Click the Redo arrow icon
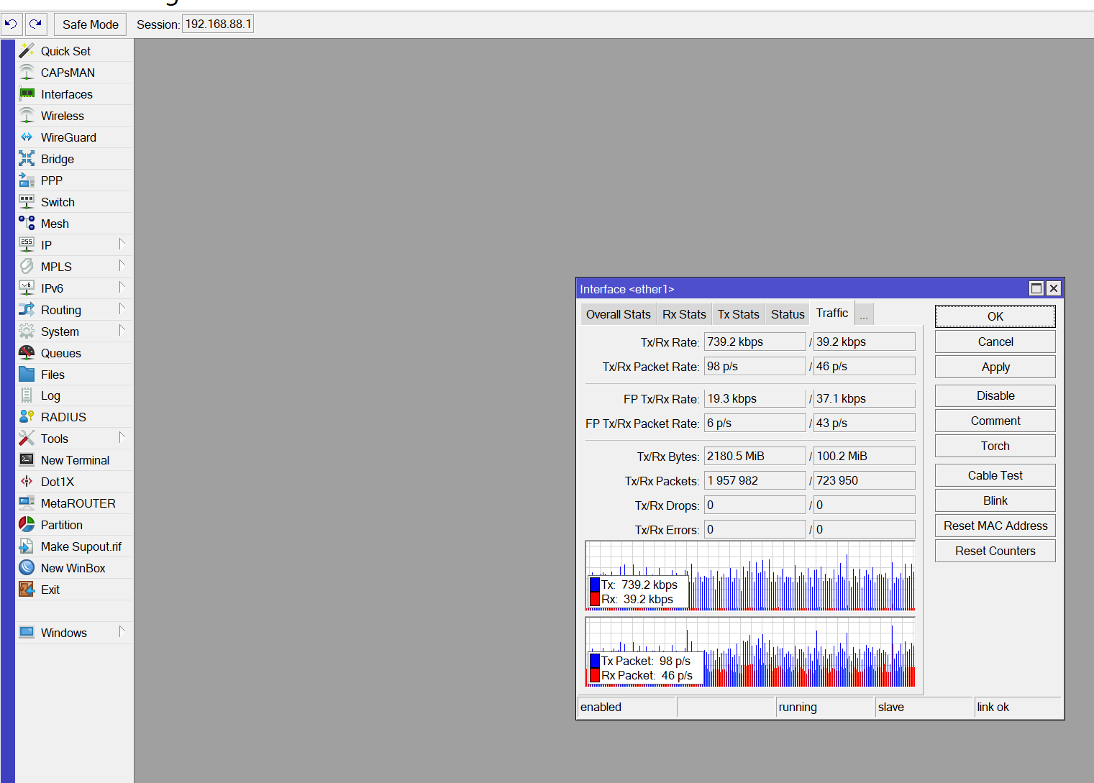1094x783 pixels. (x=36, y=24)
